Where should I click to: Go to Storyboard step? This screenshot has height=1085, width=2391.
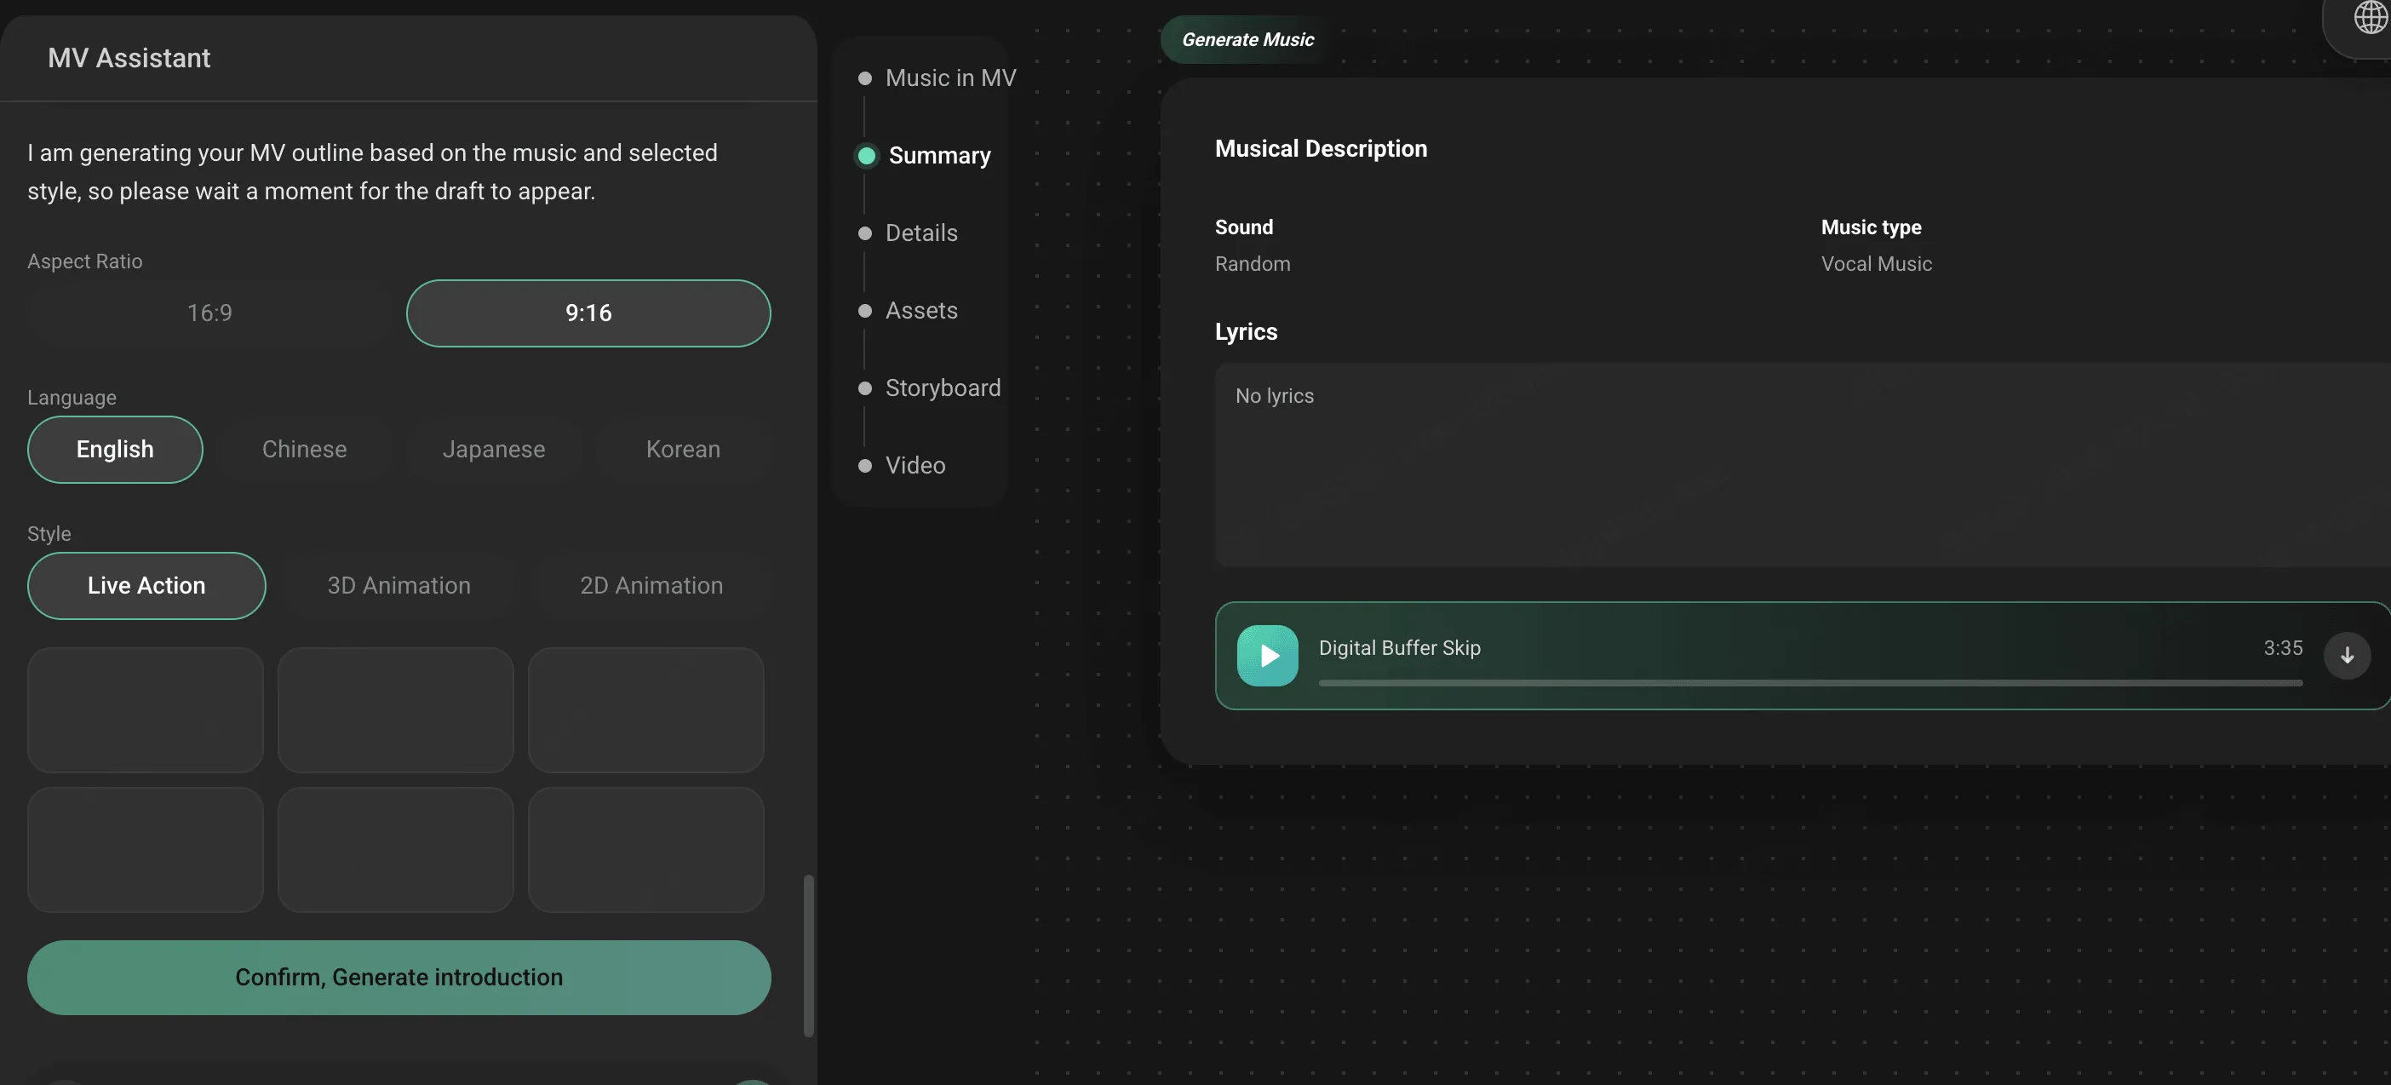[930, 388]
